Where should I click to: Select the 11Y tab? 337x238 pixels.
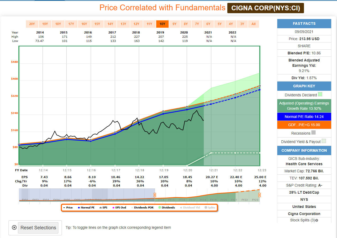(149, 24)
